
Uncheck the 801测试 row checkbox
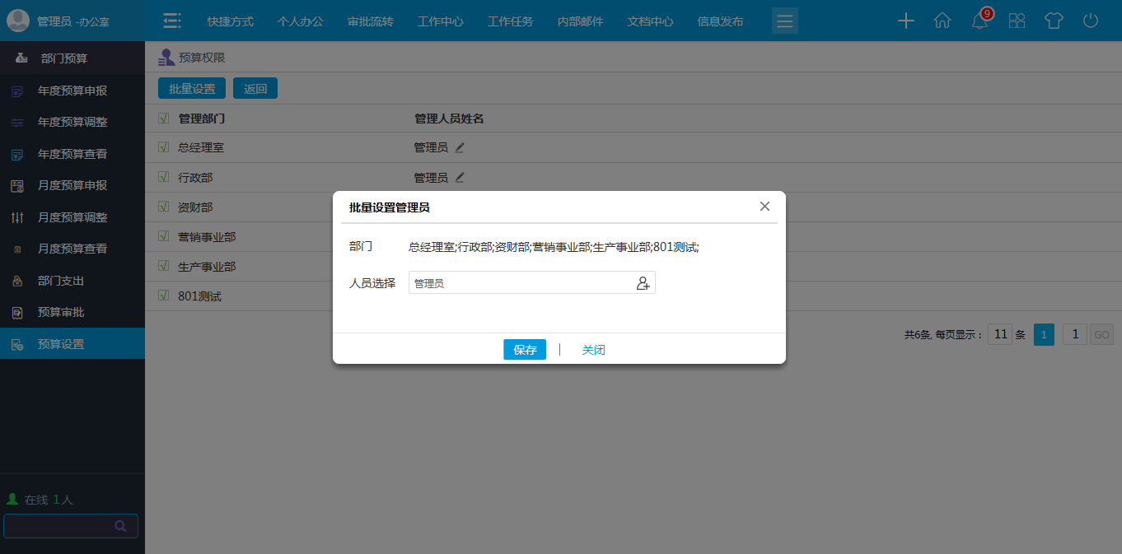click(x=161, y=295)
